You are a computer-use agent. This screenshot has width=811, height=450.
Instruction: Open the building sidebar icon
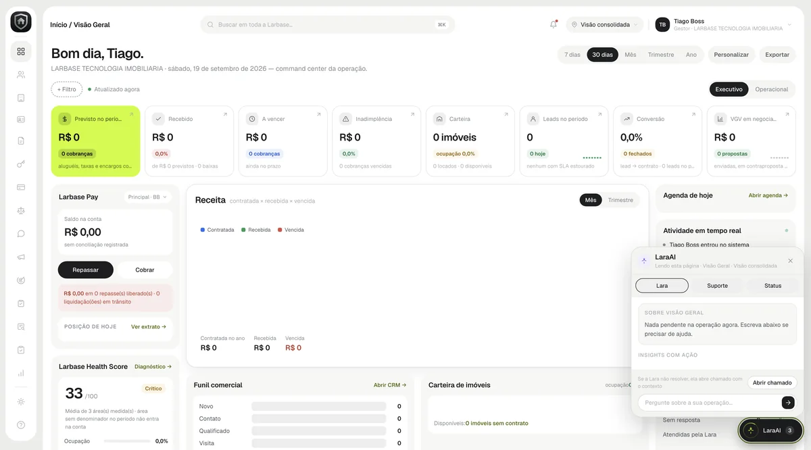click(21, 98)
